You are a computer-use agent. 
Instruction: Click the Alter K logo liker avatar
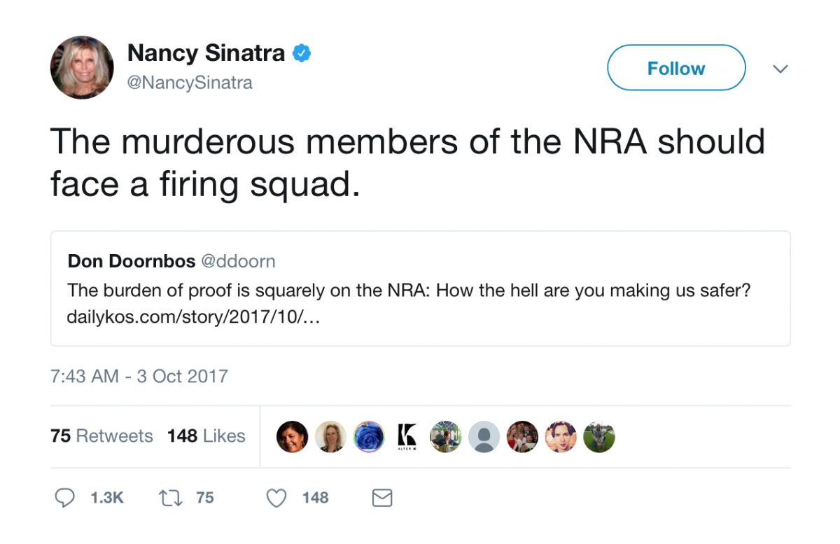tap(407, 437)
